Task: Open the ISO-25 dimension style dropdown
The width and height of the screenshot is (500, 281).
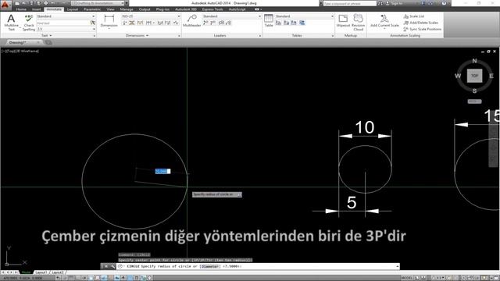Action: (x=151, y=16)
